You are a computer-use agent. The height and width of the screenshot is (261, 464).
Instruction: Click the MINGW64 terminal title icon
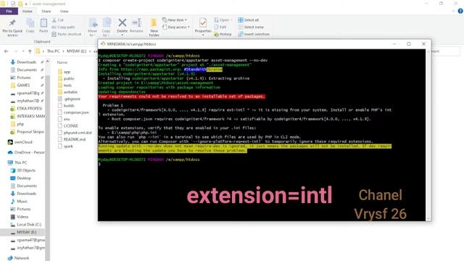click(103, 44)
